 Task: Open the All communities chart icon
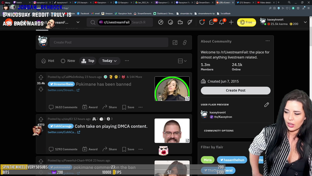[x=170, y=22]
